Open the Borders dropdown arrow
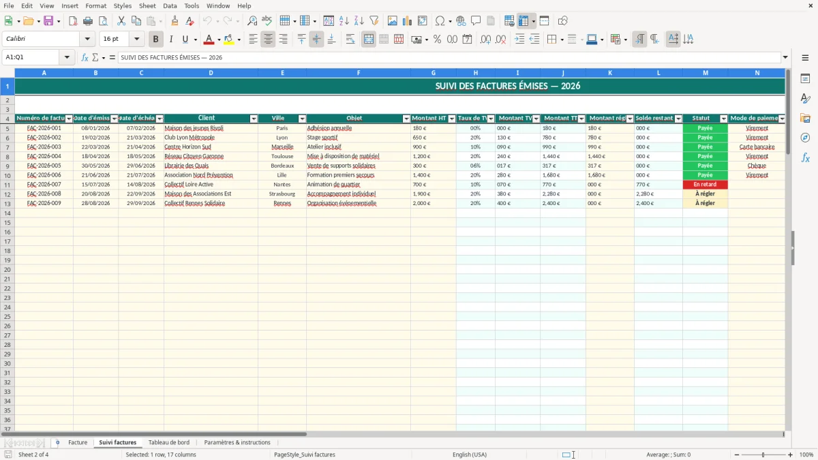This screenshot has width=818, height=460. [x=563, y=40]
